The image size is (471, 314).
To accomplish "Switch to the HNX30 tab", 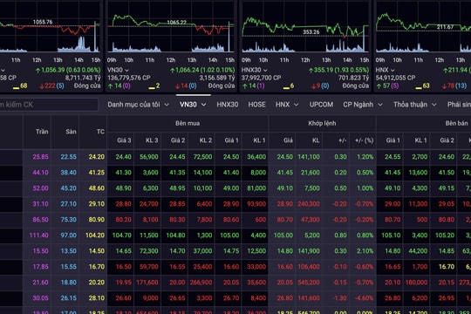I will click(x=228, y=105).
